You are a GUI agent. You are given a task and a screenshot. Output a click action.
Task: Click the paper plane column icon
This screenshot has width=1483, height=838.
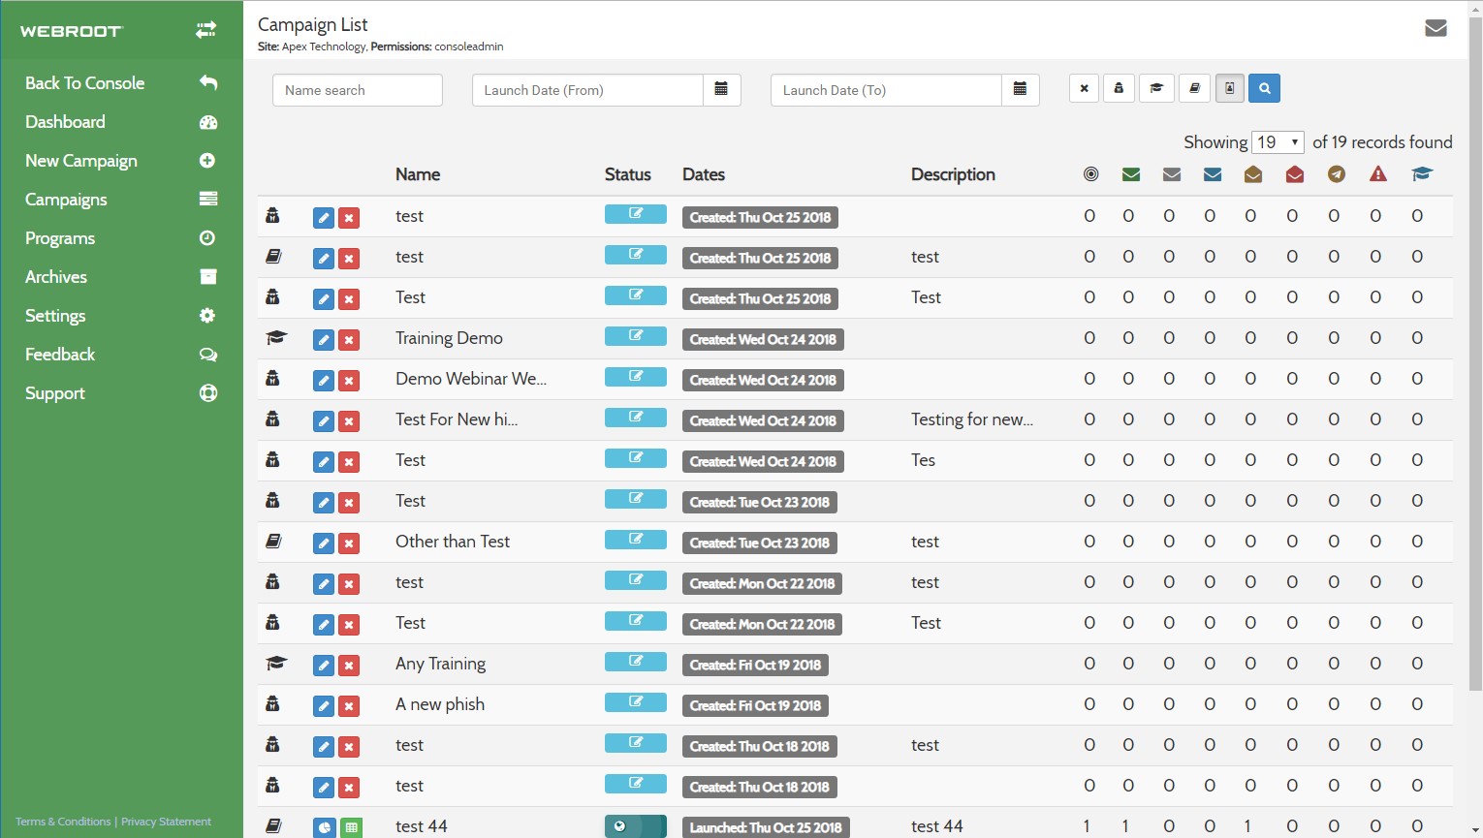[x=1337, y=174]
